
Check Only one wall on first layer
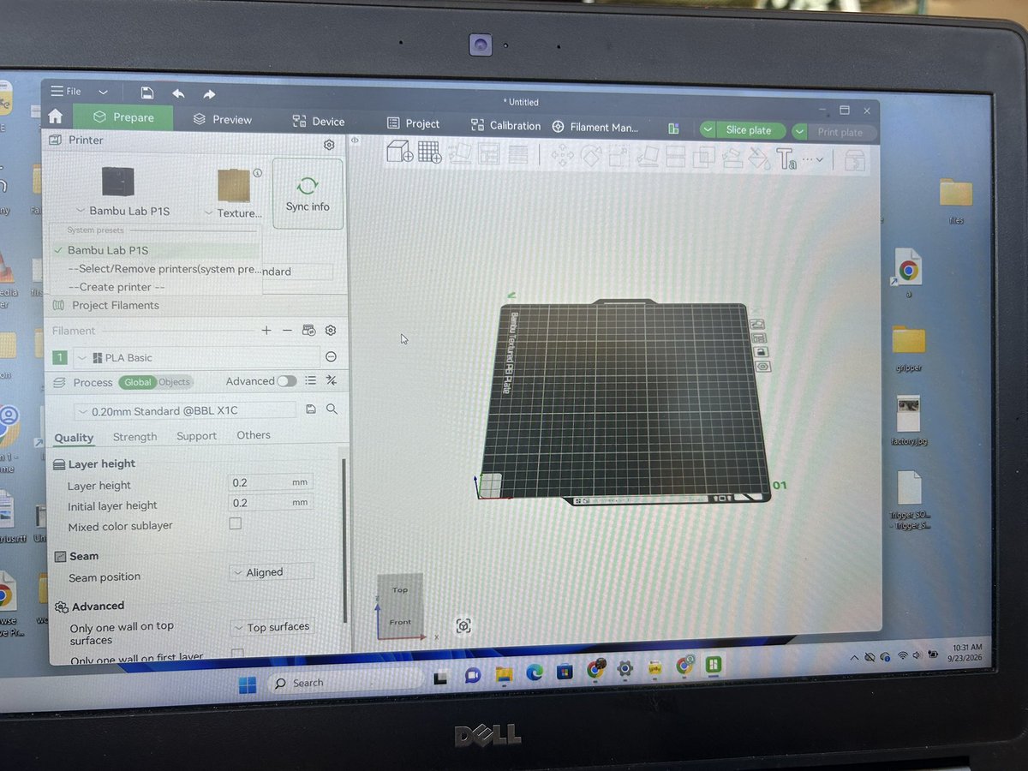pos(237,654)
